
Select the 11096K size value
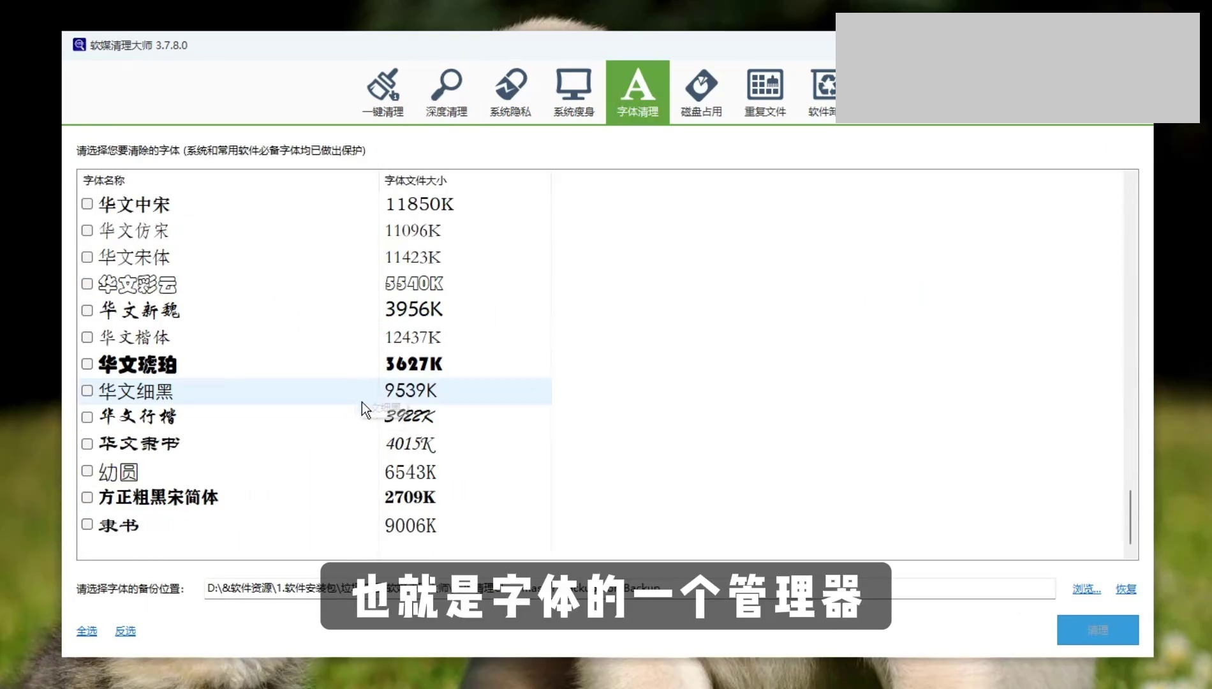(413, 230)
